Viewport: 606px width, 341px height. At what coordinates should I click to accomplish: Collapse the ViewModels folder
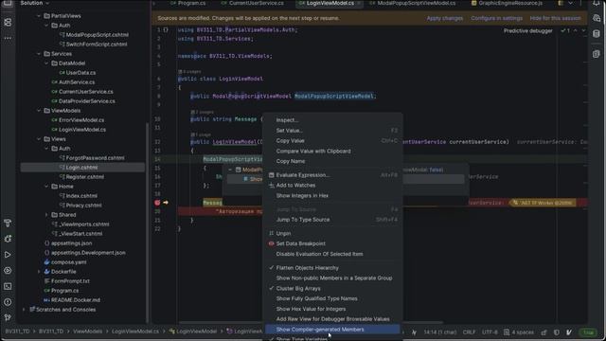coord(39,111)
